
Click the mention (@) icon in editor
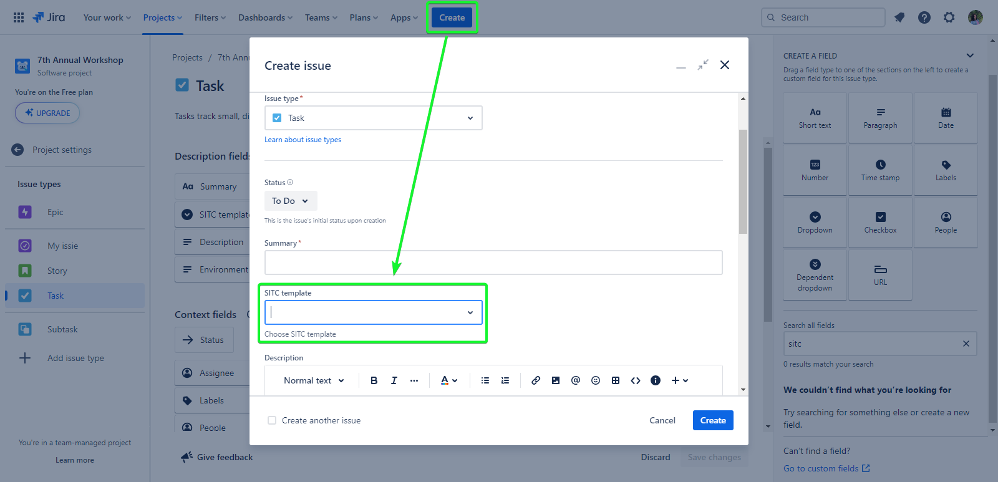click(x=575, y=380)
